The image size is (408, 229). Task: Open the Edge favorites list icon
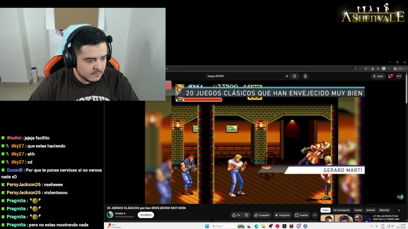[378, 69]
